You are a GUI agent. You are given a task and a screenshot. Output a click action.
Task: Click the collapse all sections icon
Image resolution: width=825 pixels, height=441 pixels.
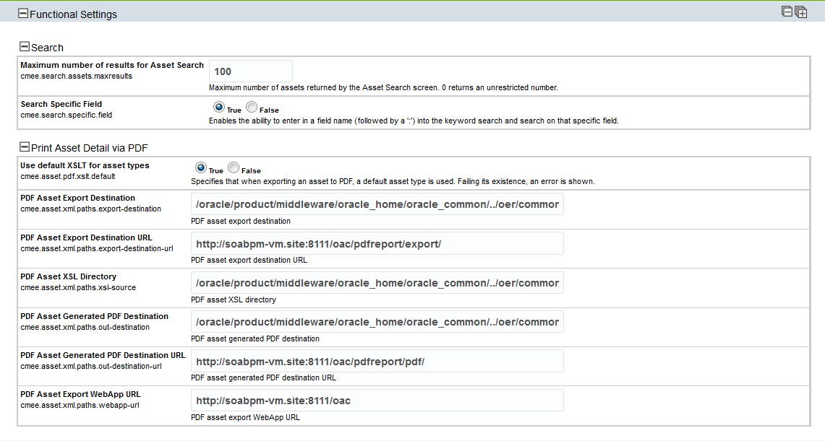pos(787,12)
